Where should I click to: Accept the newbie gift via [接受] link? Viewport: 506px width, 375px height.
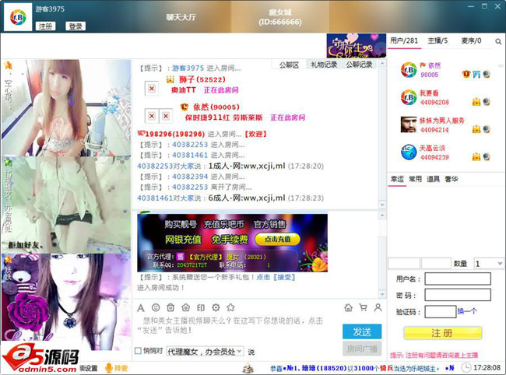tap(284, 277)
